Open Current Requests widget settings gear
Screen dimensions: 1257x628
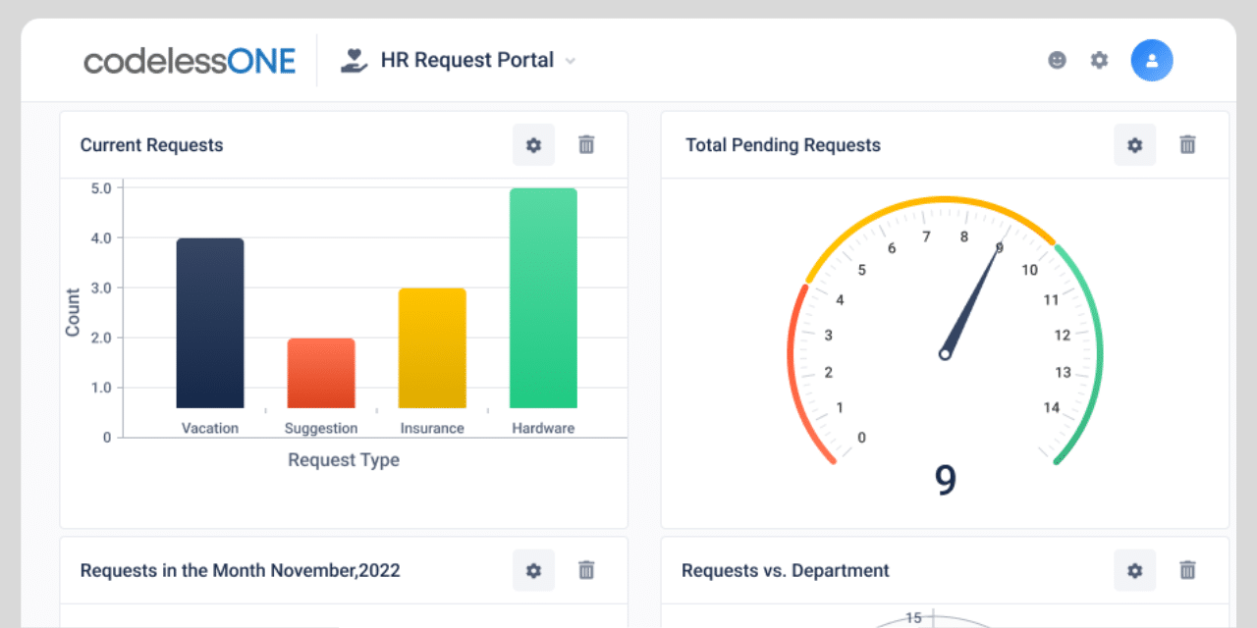[x=533, y=144]
